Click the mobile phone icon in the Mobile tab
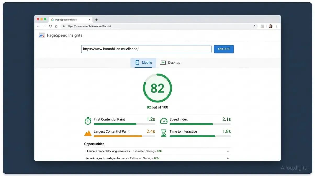The width and height of the screenshot is (315, 176). [x=137, y=63]
